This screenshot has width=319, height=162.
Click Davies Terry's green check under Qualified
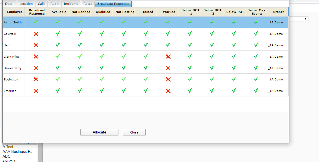[x=102, y=68]
